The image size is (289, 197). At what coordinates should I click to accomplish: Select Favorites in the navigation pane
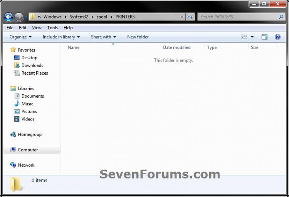coord(26,50)
